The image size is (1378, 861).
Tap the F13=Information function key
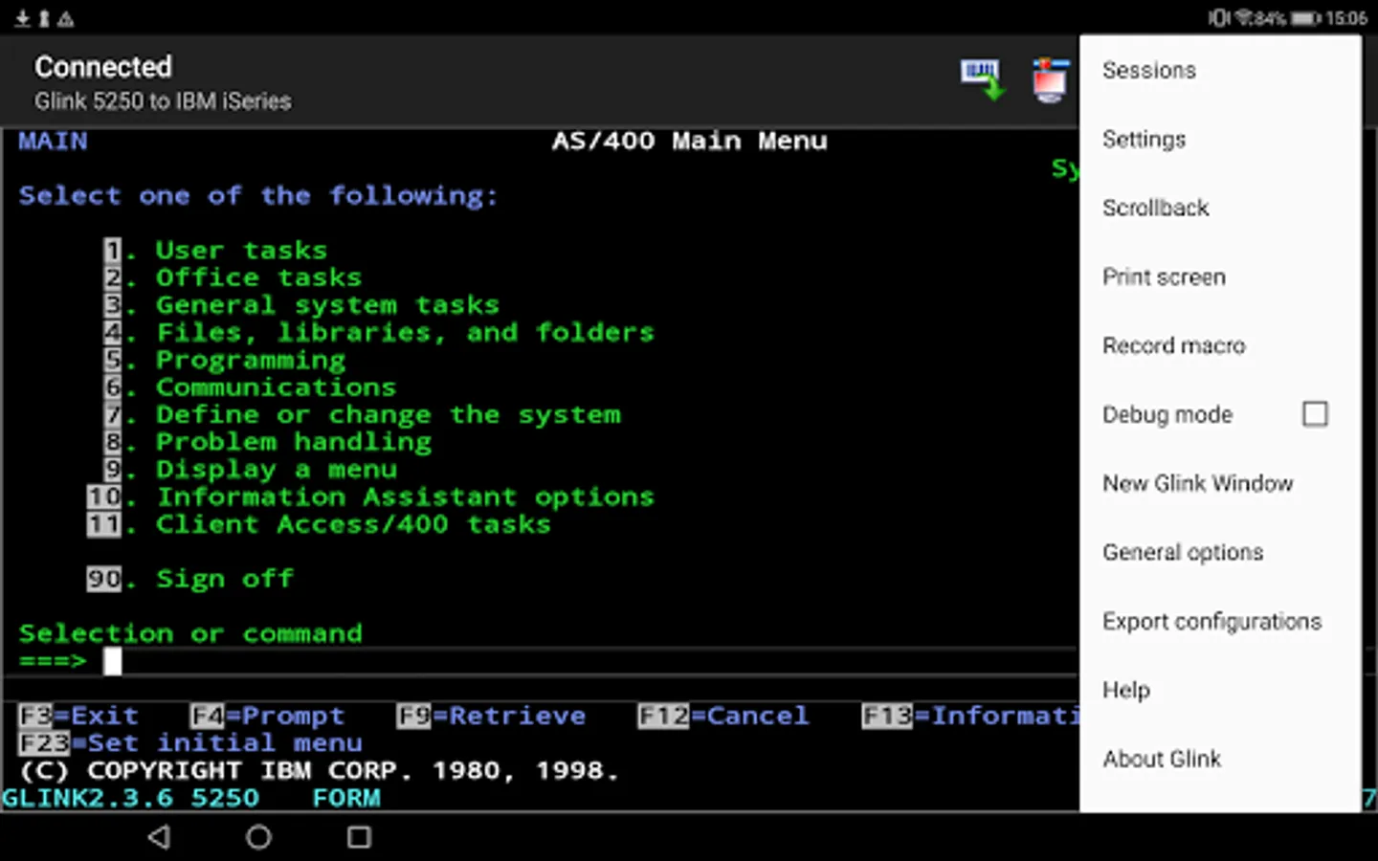pyautogui.click(x=970, y=716)
